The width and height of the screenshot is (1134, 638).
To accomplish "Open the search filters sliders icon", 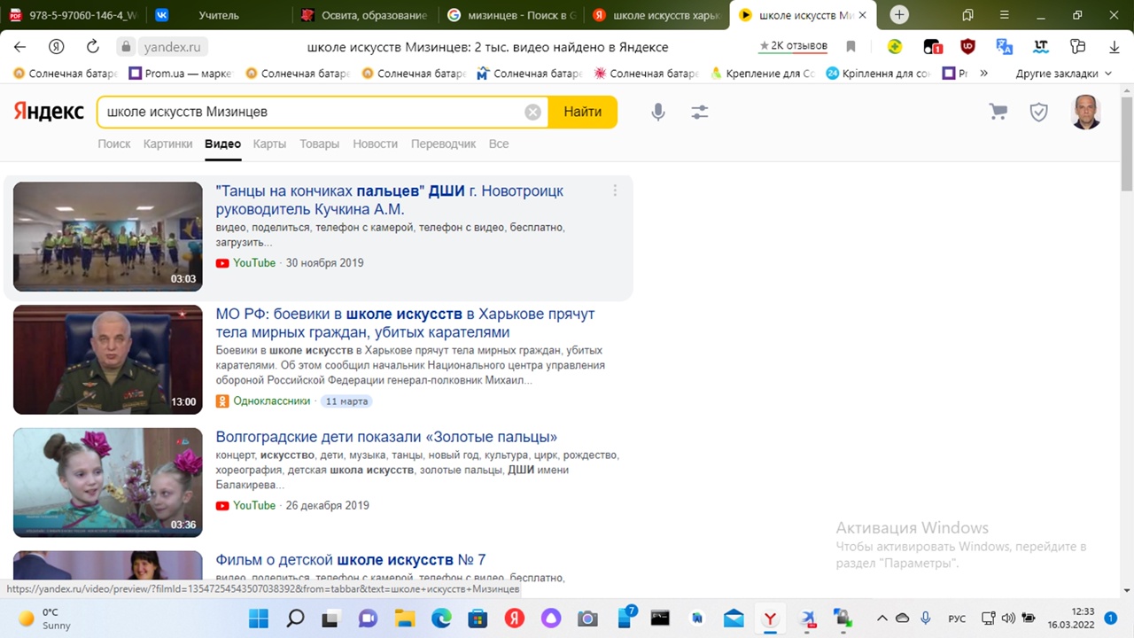I will 700,113.
